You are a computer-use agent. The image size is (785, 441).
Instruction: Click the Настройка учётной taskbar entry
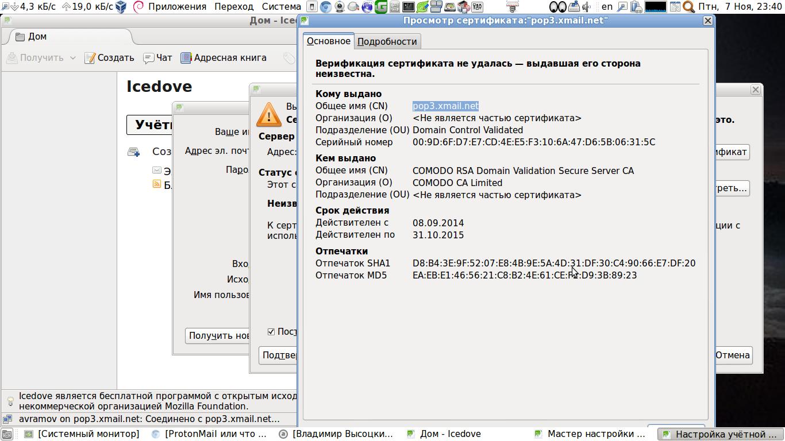coord(719,434)
